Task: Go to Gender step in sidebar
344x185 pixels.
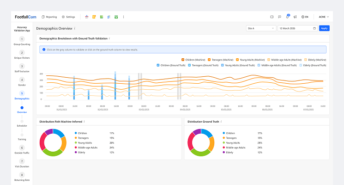Action: pyautogui.click(x=22, y=82)
